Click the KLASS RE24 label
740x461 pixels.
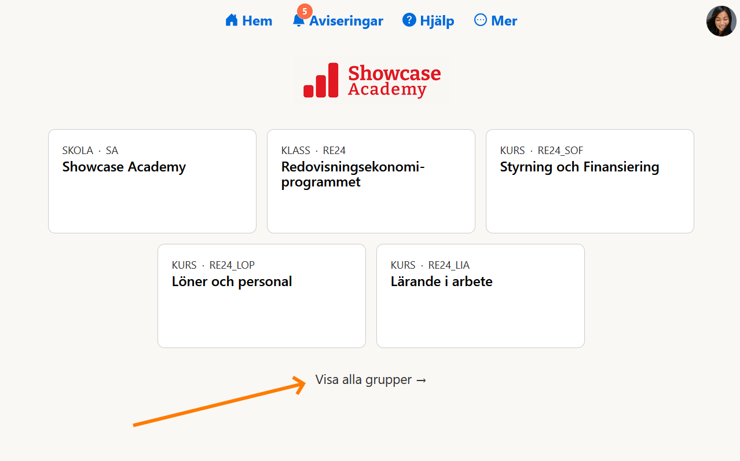pyautogui.click(x=313, y=151)
